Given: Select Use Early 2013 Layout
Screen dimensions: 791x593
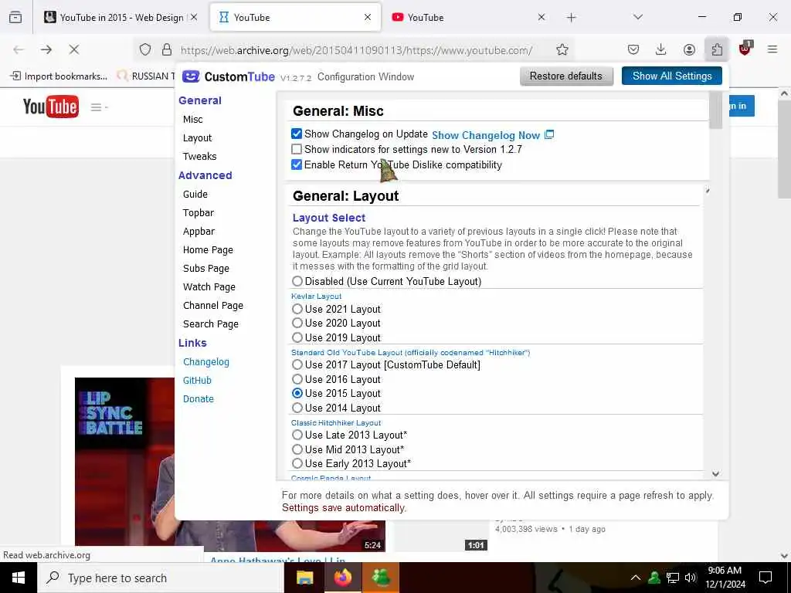Looking at the screenshot, I should [297, 463].
